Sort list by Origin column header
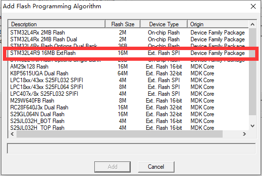The width and height of the screenshot is (262, 176). click(218, 24)
